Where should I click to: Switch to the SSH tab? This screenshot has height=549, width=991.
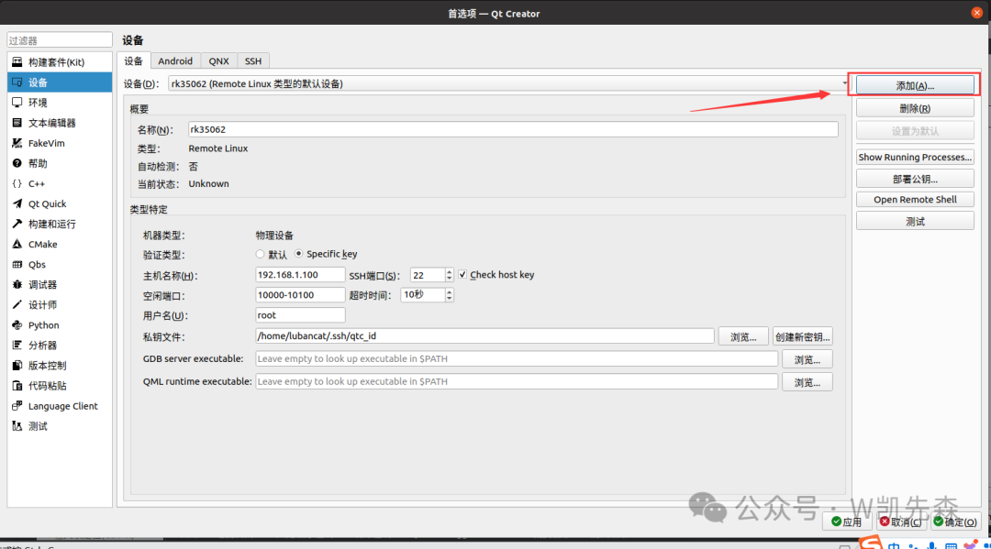[x=252, y=61]
